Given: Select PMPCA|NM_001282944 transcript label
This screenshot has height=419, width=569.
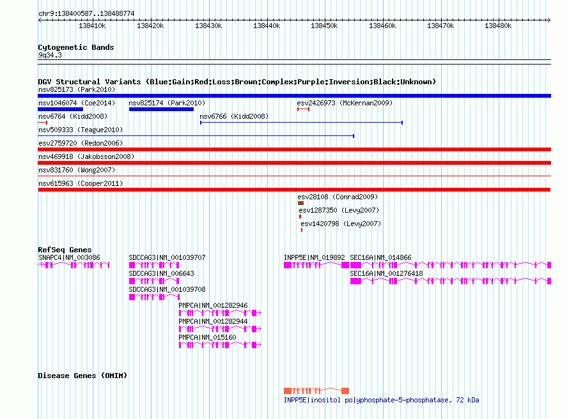Looking at the screenshot, I should click(x=213, y=321).
